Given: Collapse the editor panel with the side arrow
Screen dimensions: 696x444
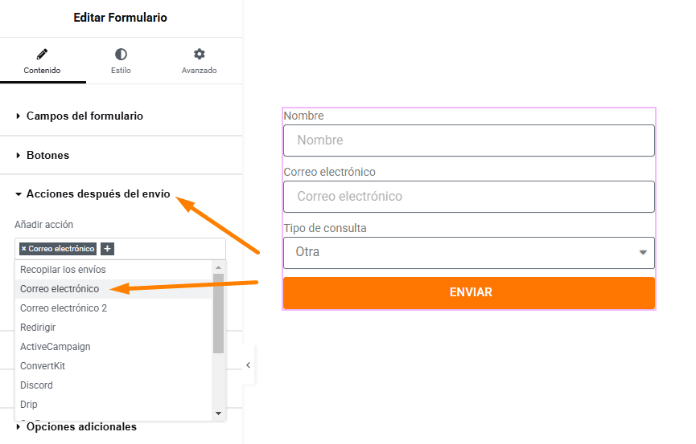Looking at the screenshot, I should click(x=248, y=365).
